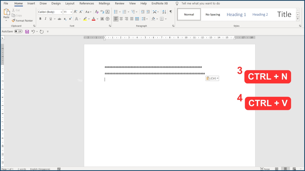Open the bulleted list tool
This screenshot has height=171, width=305.
point(116,11)
